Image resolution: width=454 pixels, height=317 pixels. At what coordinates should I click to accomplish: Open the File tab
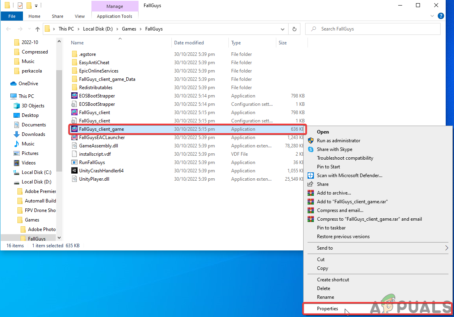[12, 16]
